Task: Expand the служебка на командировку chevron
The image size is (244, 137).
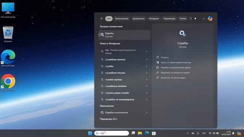Action: coord(146,100)
